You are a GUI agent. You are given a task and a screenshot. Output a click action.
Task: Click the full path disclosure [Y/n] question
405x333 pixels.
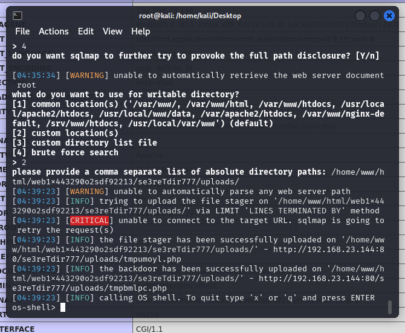[196, 56]
